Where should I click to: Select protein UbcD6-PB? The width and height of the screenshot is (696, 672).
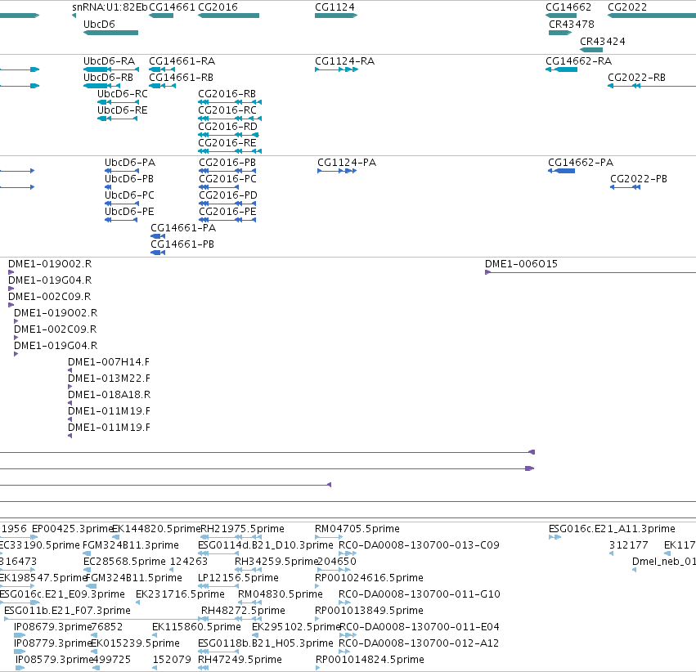(x=129, y=179)
